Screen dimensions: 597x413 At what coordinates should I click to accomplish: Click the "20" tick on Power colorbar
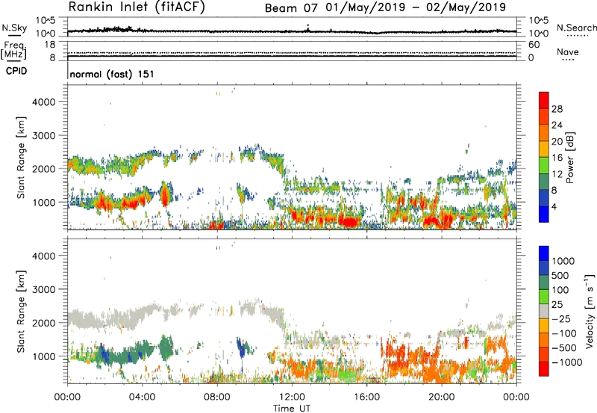(x=557, y=142)
